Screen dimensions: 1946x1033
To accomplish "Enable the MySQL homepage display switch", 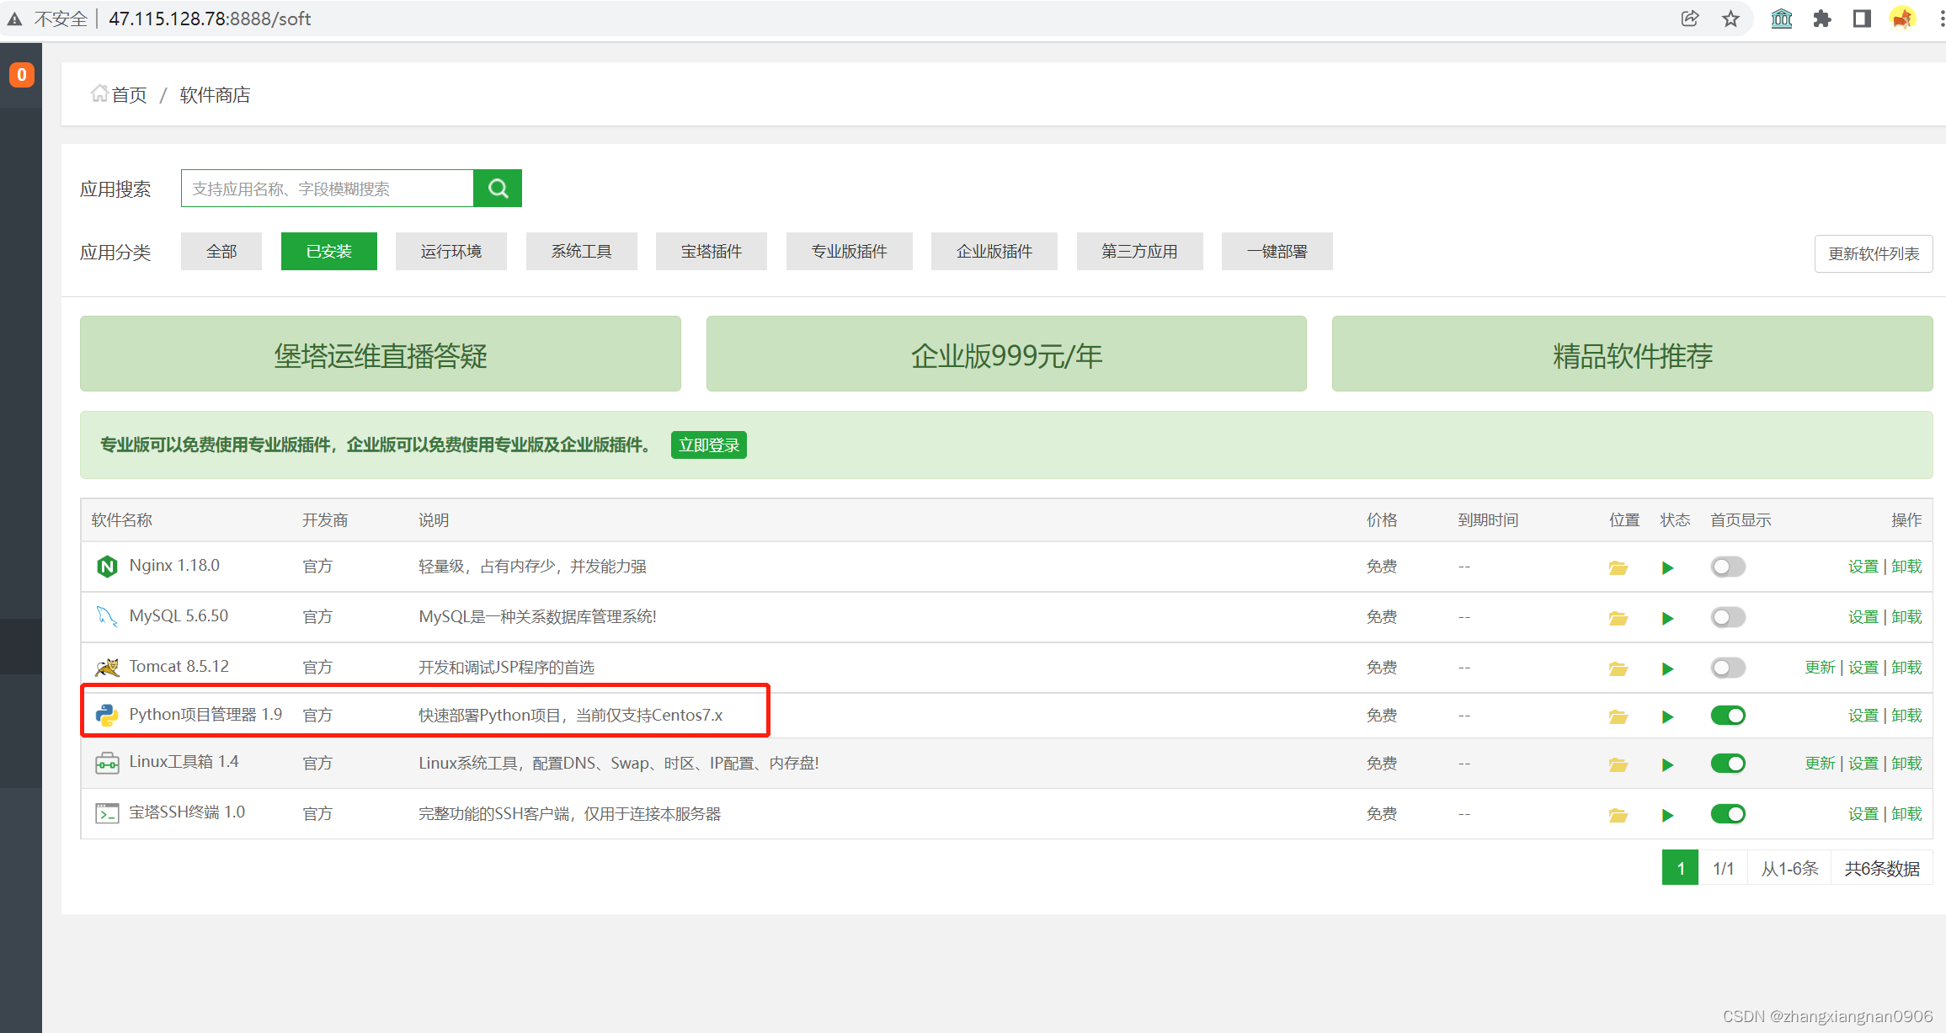I will 1727,617.
